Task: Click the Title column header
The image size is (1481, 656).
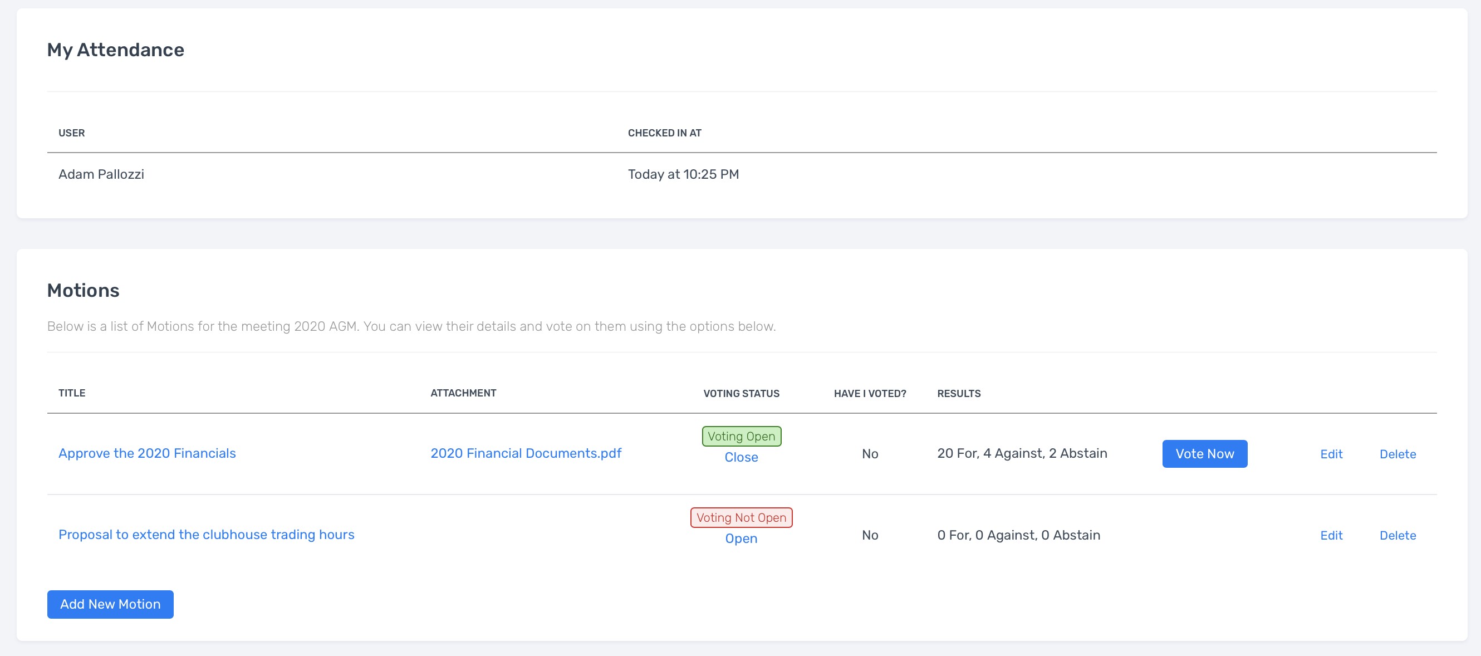Action: (x=72, y=393)
